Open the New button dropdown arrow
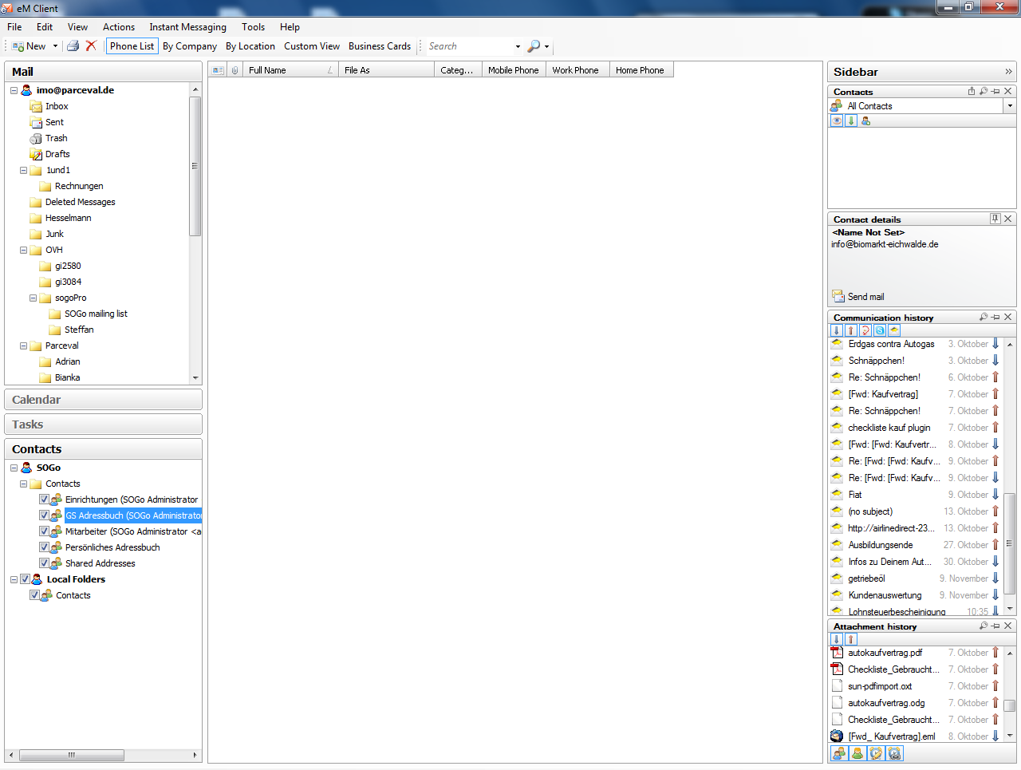 point(55,46)
